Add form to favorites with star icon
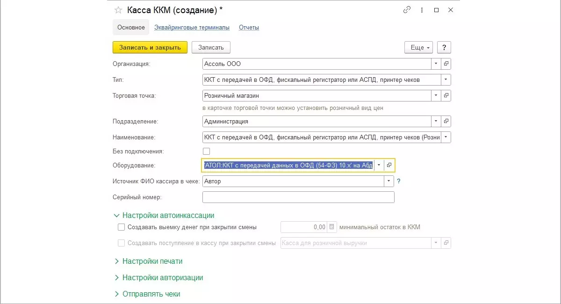 click(x=118, y=10)
